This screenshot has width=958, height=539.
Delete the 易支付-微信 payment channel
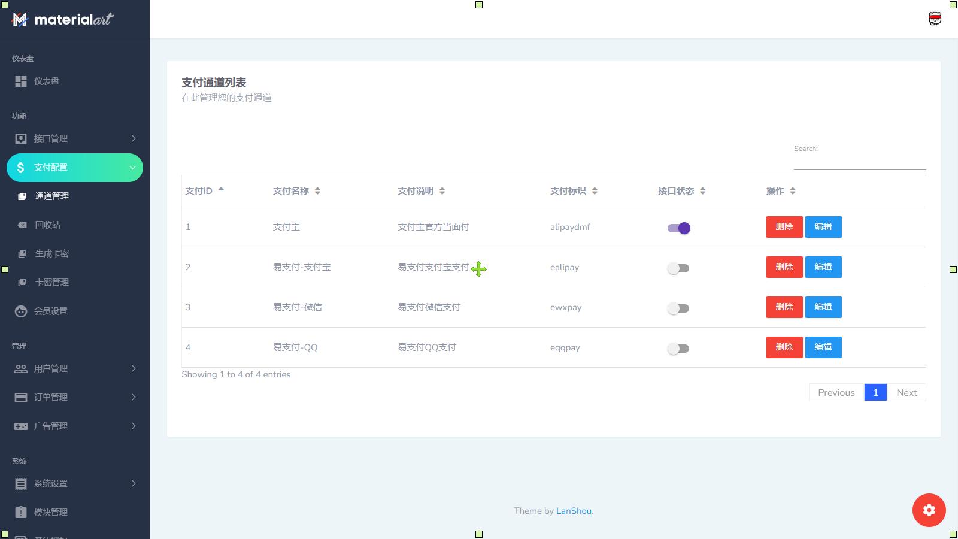[784, 307]
